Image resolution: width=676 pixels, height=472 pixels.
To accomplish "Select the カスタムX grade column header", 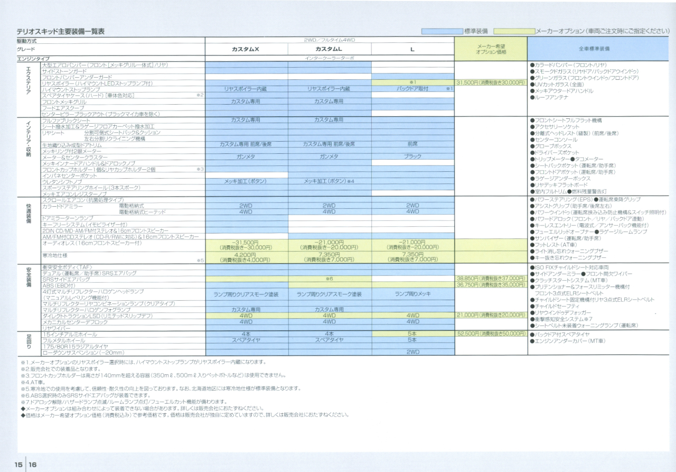I will coord(246,49).
